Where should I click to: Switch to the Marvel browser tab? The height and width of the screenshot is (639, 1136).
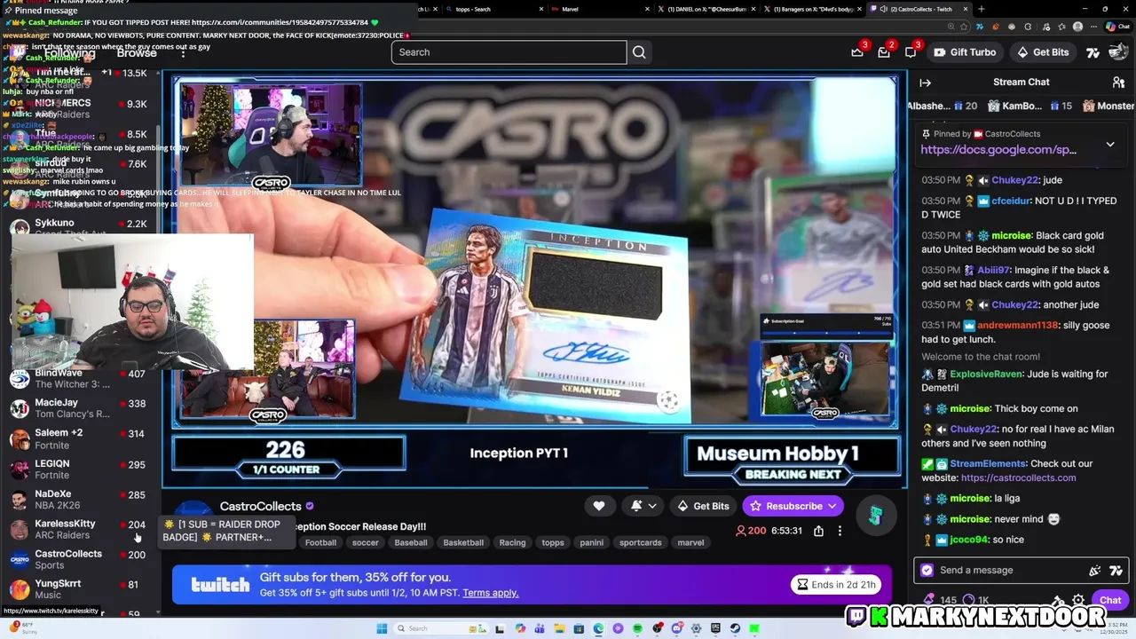tap(601, 9)
